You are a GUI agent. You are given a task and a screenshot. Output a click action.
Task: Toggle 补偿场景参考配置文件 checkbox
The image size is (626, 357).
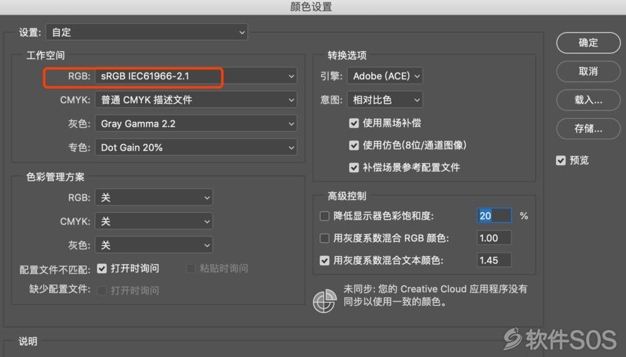coord(354,168)
